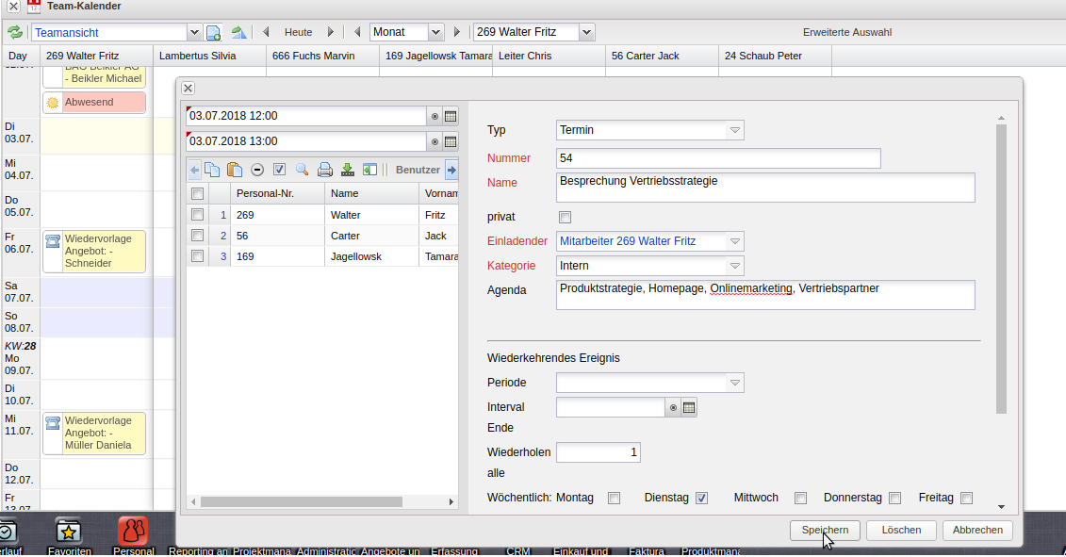Open the Monat view range dropdown
The width and height of the screenshot is (1066, 557).
(435, 32)
